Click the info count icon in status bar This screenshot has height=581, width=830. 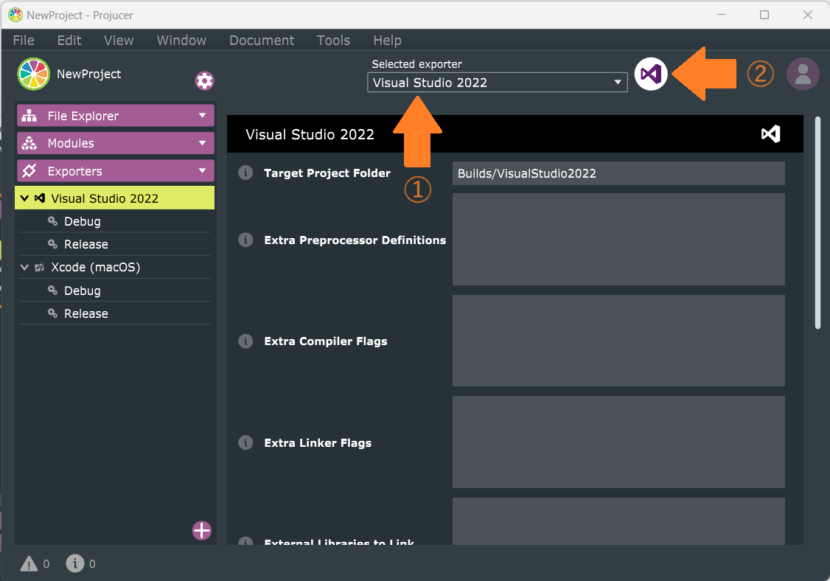click(74, 563)
